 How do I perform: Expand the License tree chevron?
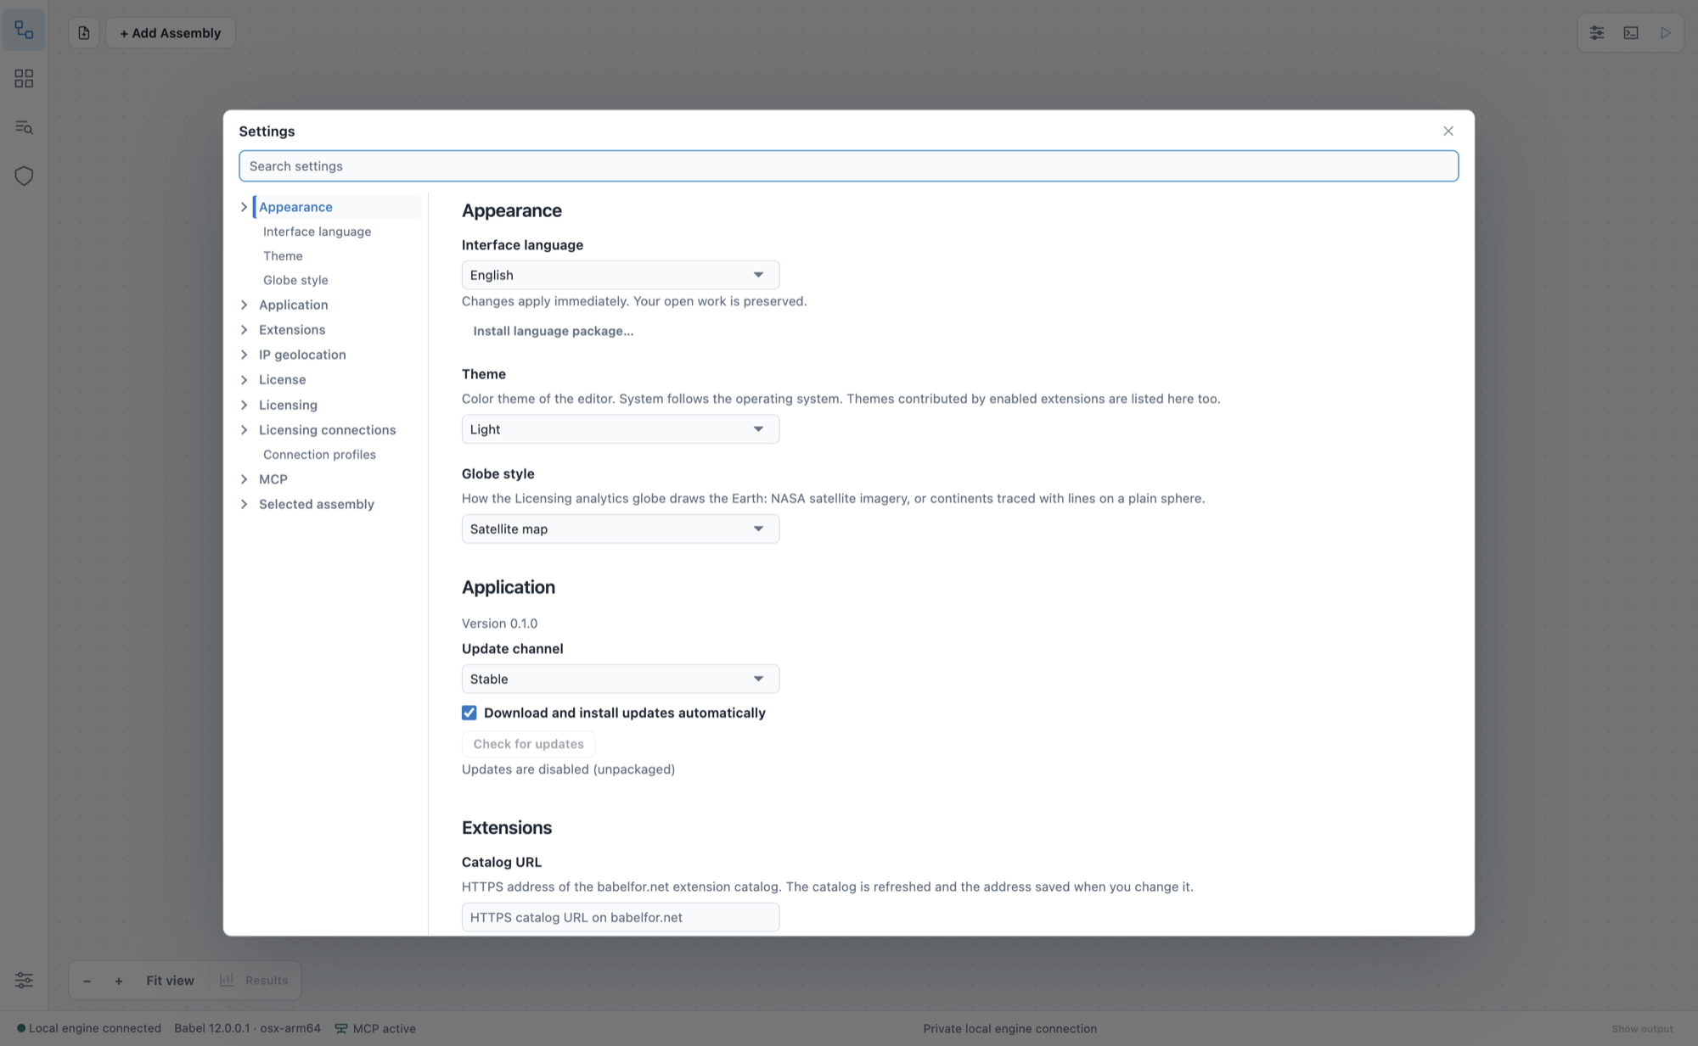click(244, 379)
